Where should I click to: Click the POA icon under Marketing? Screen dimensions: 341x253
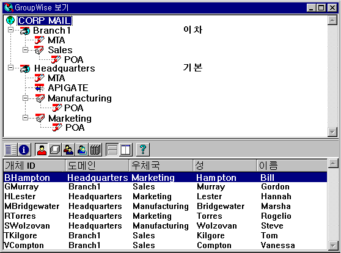57,127
